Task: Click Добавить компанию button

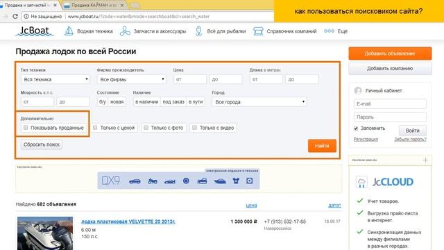Action: 390,68
